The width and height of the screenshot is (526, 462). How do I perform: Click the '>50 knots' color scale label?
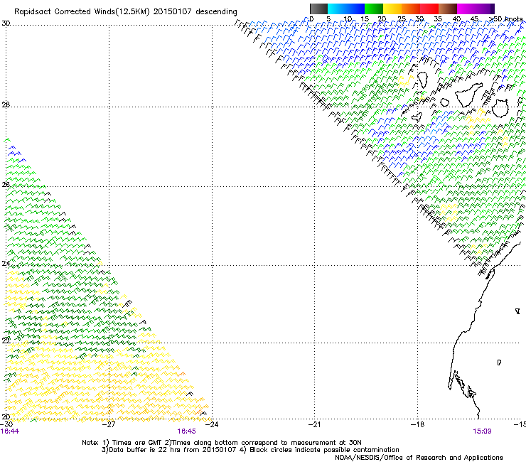(x=506, y=18)
